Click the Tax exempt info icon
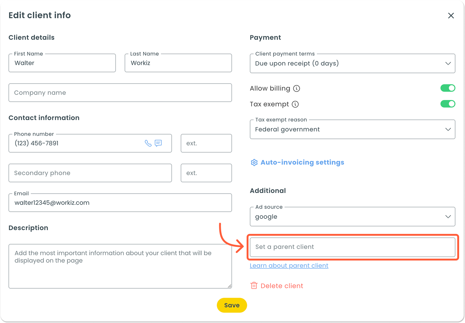 [295, 104]
